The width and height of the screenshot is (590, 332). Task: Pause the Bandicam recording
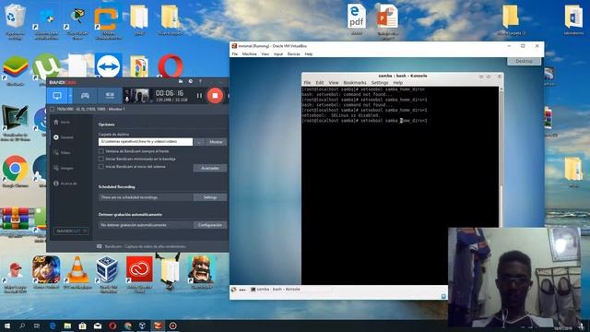(199, 96)
